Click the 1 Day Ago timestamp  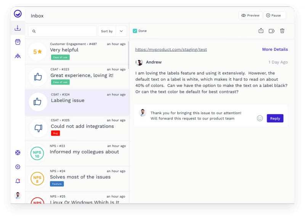click(x=278, y=62)
